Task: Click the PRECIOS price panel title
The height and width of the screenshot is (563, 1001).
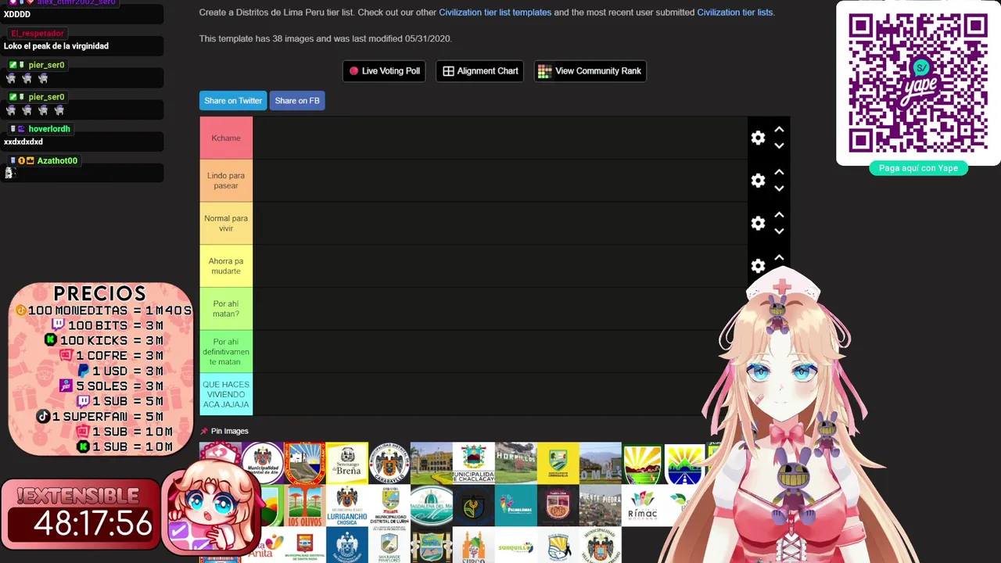Action: [100, 294]
